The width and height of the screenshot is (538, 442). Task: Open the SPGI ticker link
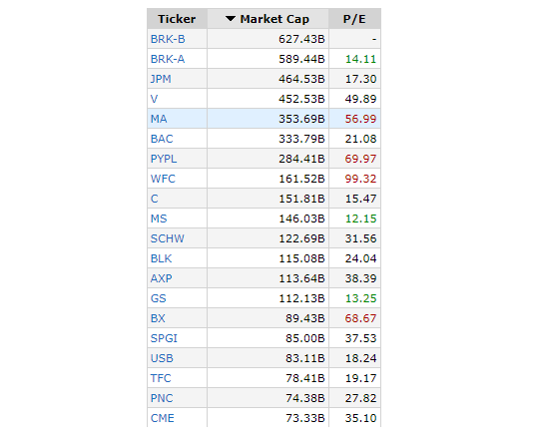coord(164,338)
